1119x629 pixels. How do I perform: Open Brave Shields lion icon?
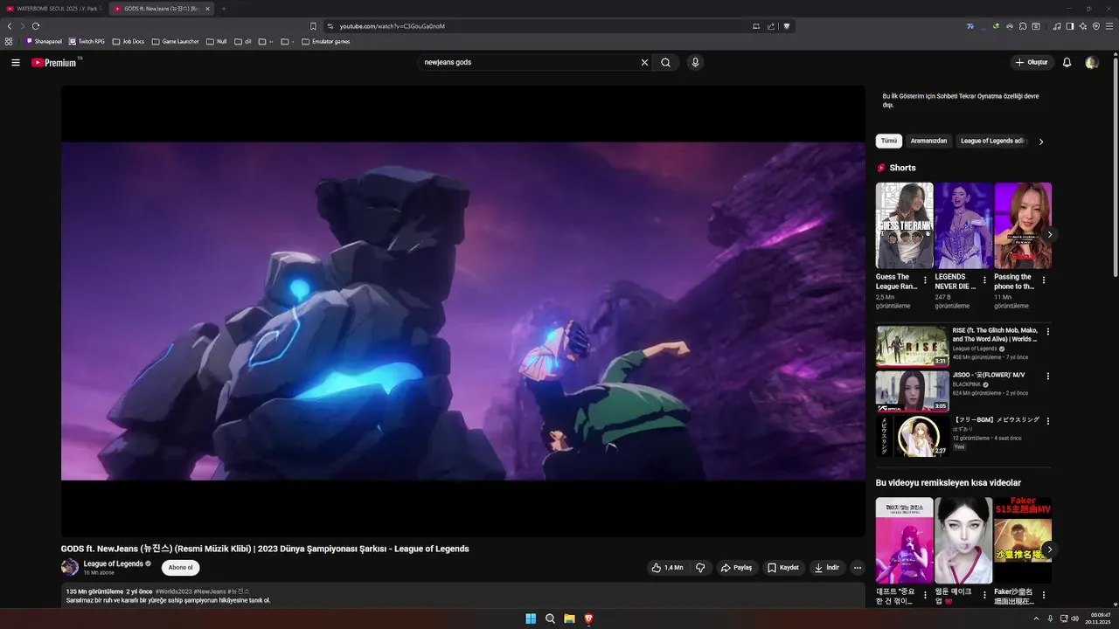pos(787,26)
